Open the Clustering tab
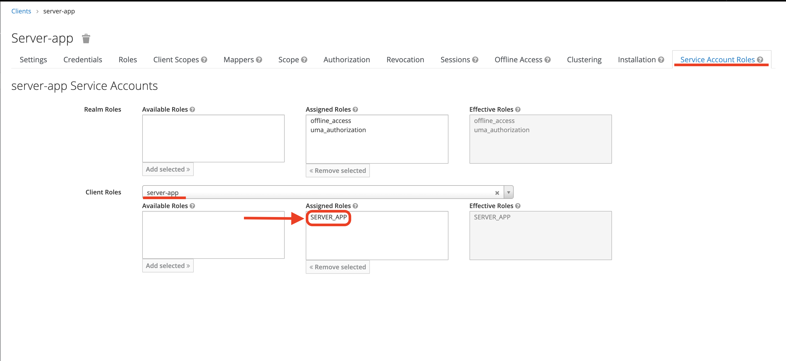This screenshot has height=361, width=786. [584, 60]
